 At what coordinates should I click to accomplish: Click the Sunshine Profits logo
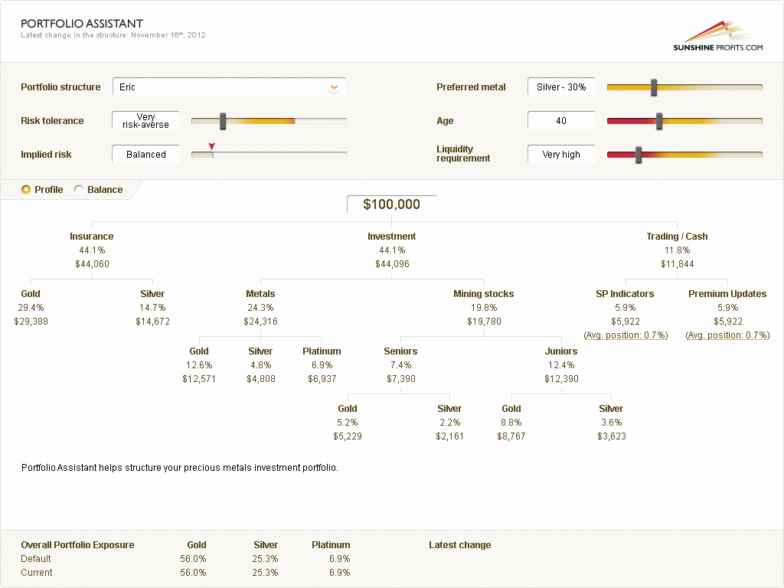click(x=717, y=37)
